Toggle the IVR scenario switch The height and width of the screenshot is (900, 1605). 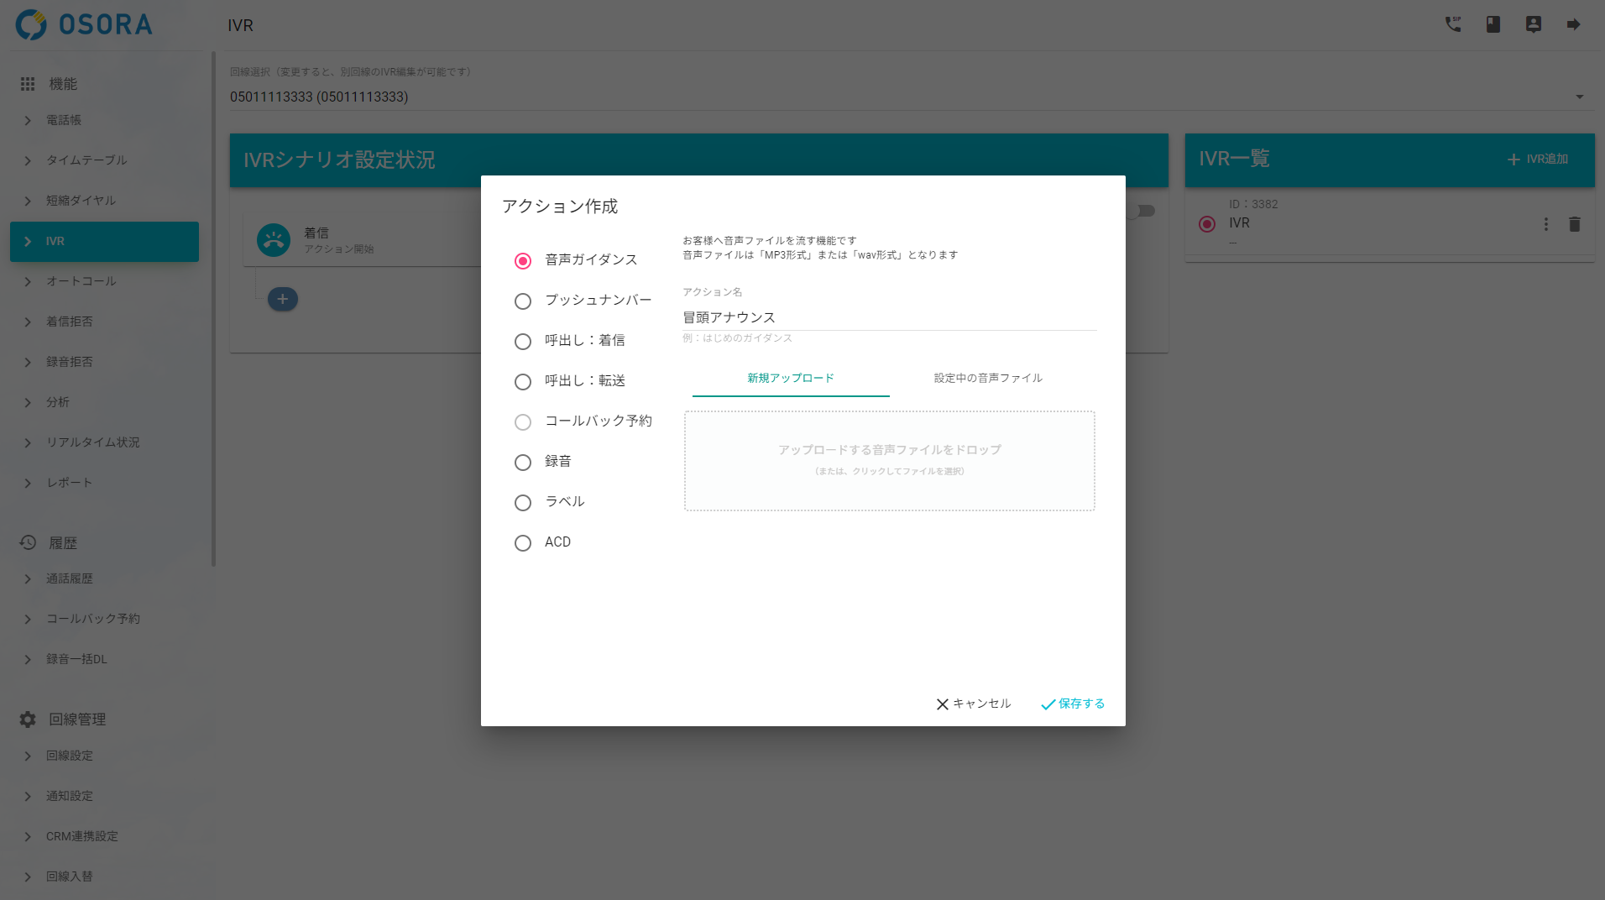click(1142, 211)
